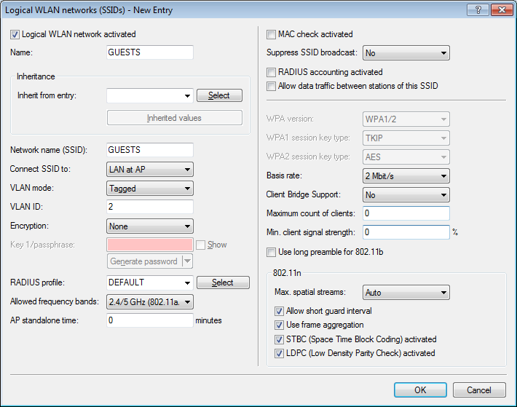This screenshot has height=407, width=517.
Task: Check Use long preamble for 802.11b
Action: (x=272, y=252)
